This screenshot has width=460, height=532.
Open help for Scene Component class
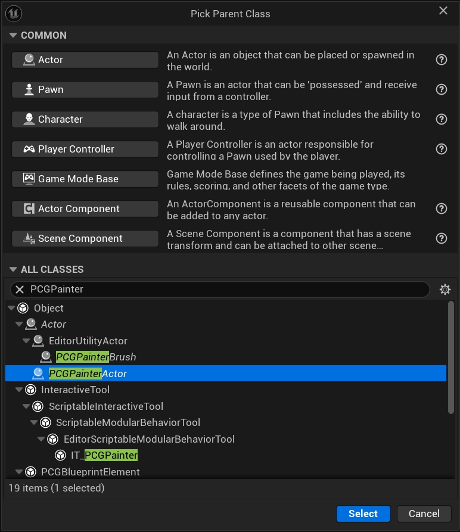(x=442, y=238)
